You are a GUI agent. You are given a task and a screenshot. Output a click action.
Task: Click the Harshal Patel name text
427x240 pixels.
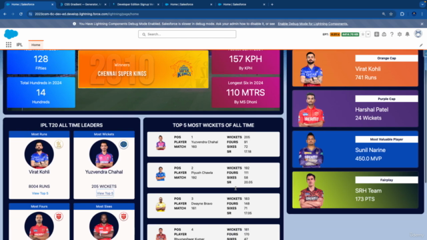372,109
